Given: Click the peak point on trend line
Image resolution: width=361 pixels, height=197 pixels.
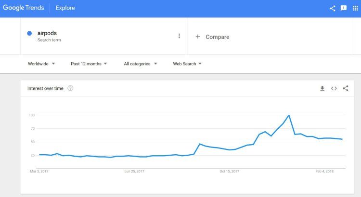Looking at the screenshot, I should pos(289,115).
